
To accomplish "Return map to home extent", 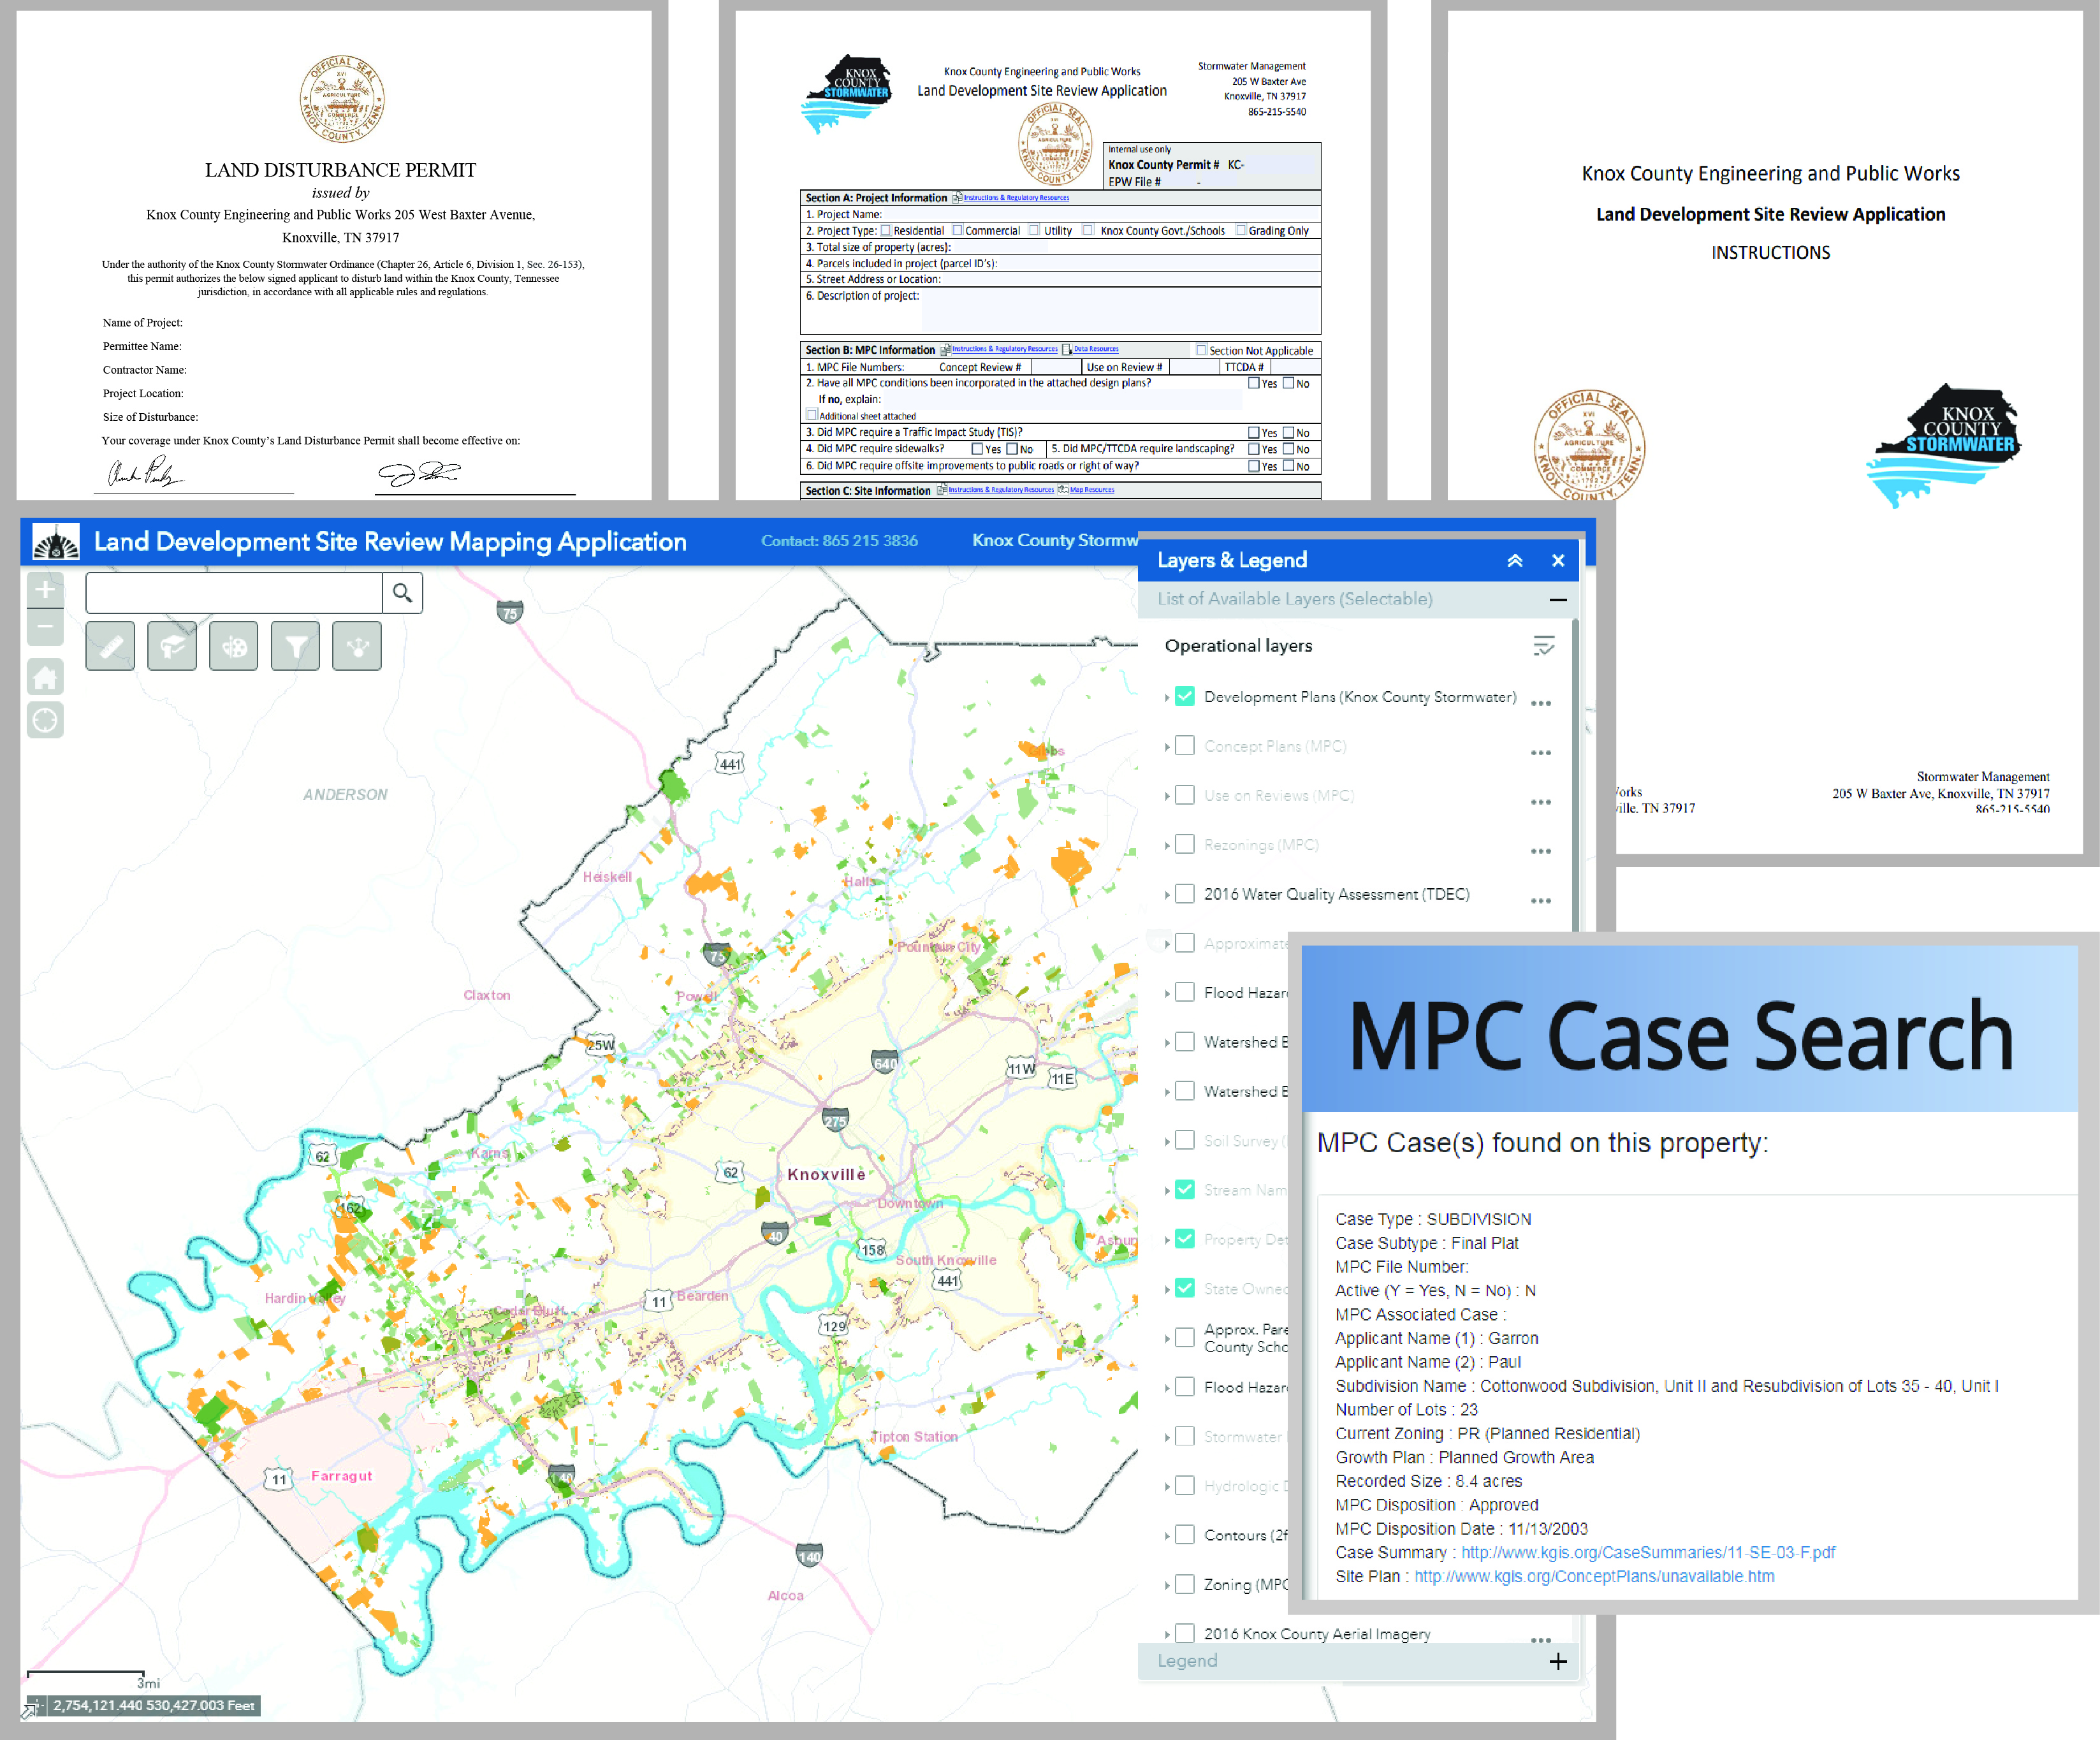I will pyautogui.click(x=45, y=677).
